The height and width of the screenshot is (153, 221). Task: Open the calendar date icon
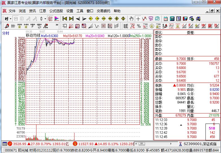[165, 19]
